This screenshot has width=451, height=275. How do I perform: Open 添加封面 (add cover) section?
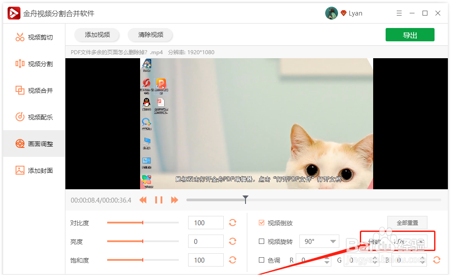pyautogui.click(x=34, y=171)
